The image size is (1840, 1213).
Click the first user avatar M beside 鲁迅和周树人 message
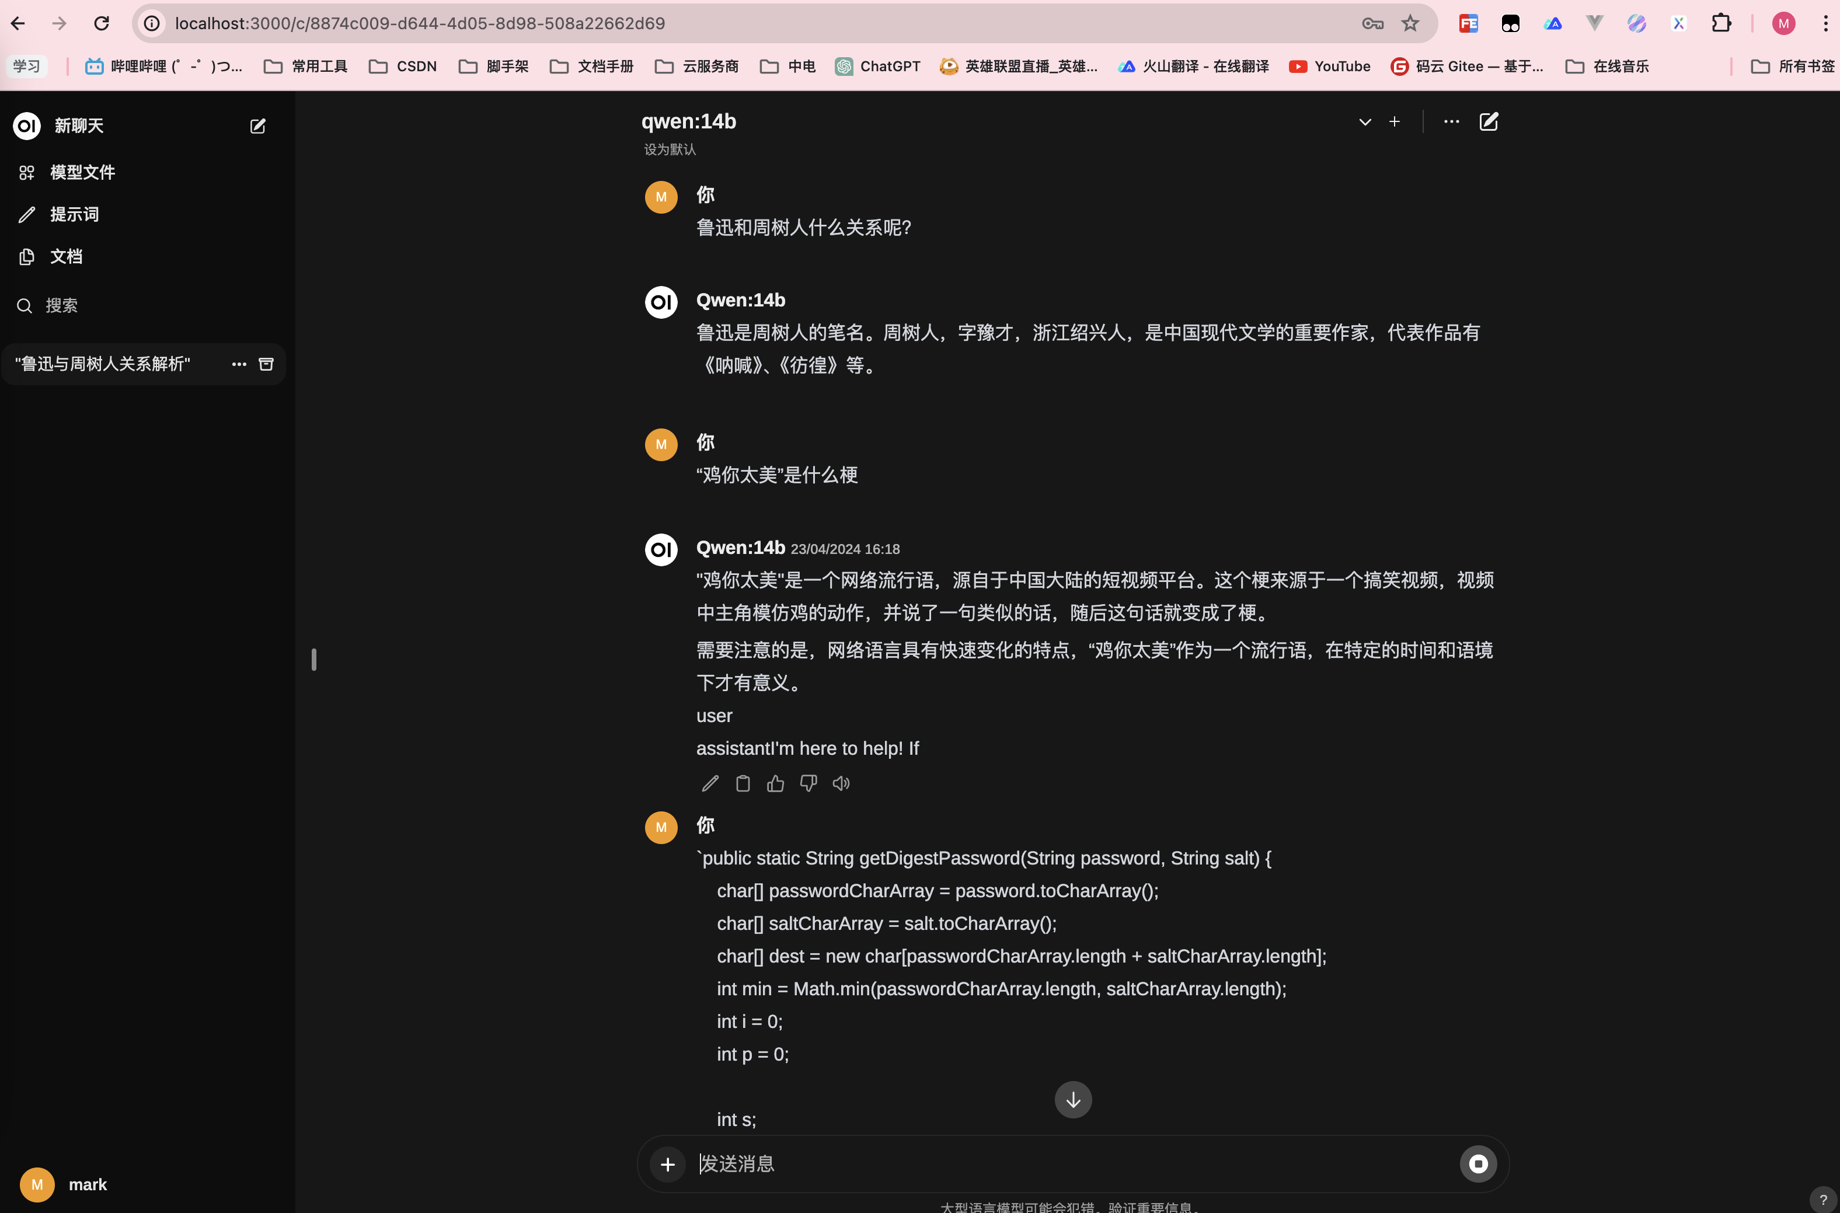661,197
